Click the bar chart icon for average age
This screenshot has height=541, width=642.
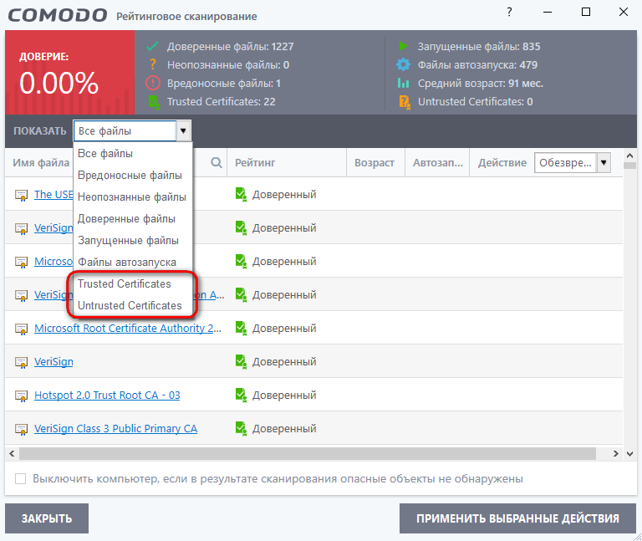(403, 83)
